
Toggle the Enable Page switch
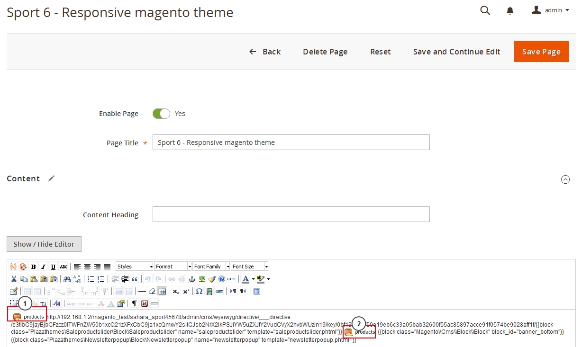pyautogui.click(x=161, y=114)
